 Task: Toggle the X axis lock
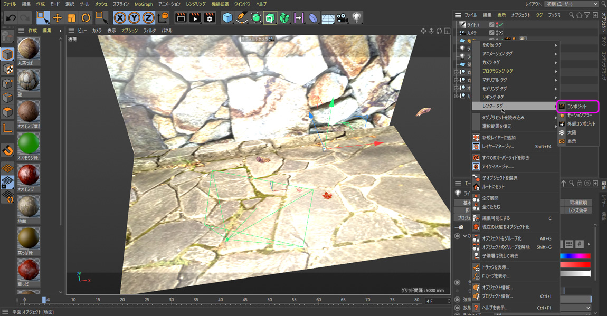(120, 18)
